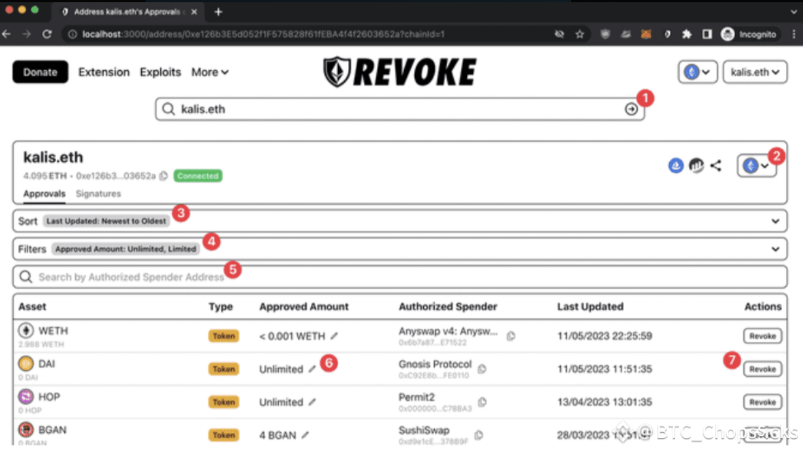Viewport: 803px width, 450px height.
Task: Open the browser tab search chevron
Action: (793, 12)
